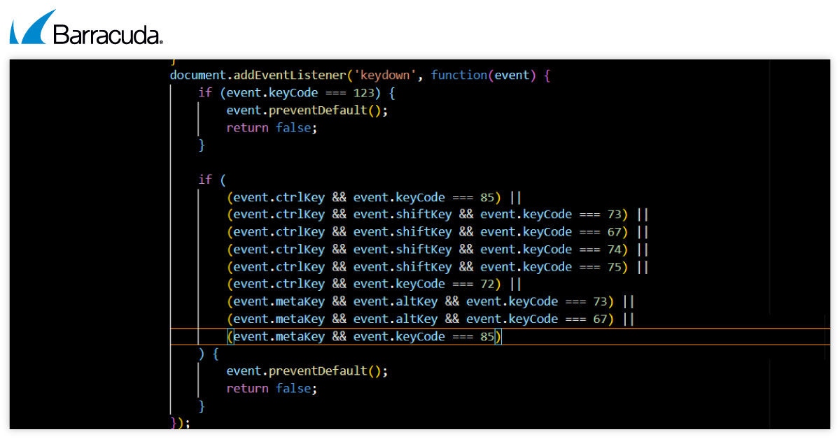Click the Barracuda logo
Viewport: 840px width, 439px height.
[87, 28]
